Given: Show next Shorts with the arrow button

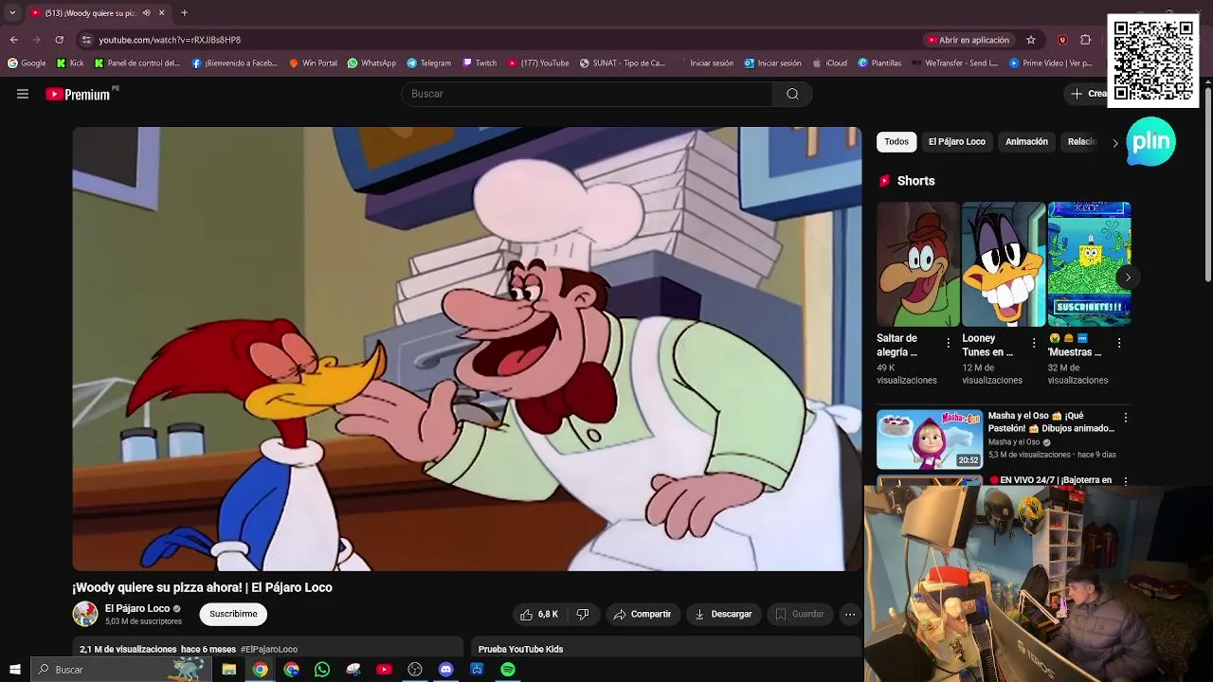Looking at the screenshot, I should coord(1128,278).
